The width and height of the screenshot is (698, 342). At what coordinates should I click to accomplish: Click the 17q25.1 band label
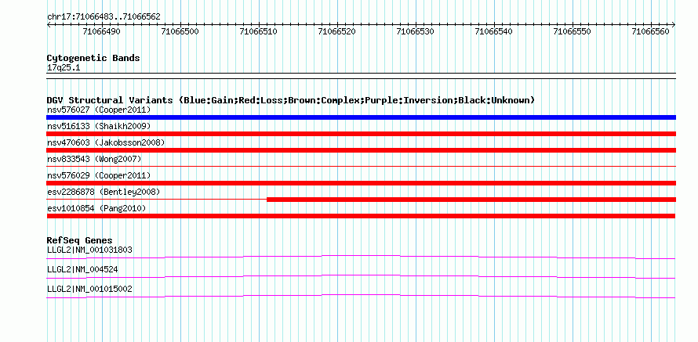(x=64, y=68)
